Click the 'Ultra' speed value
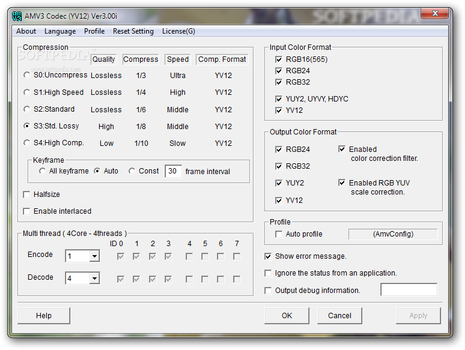This screenshot has width=465, height=350. [178, 76]
